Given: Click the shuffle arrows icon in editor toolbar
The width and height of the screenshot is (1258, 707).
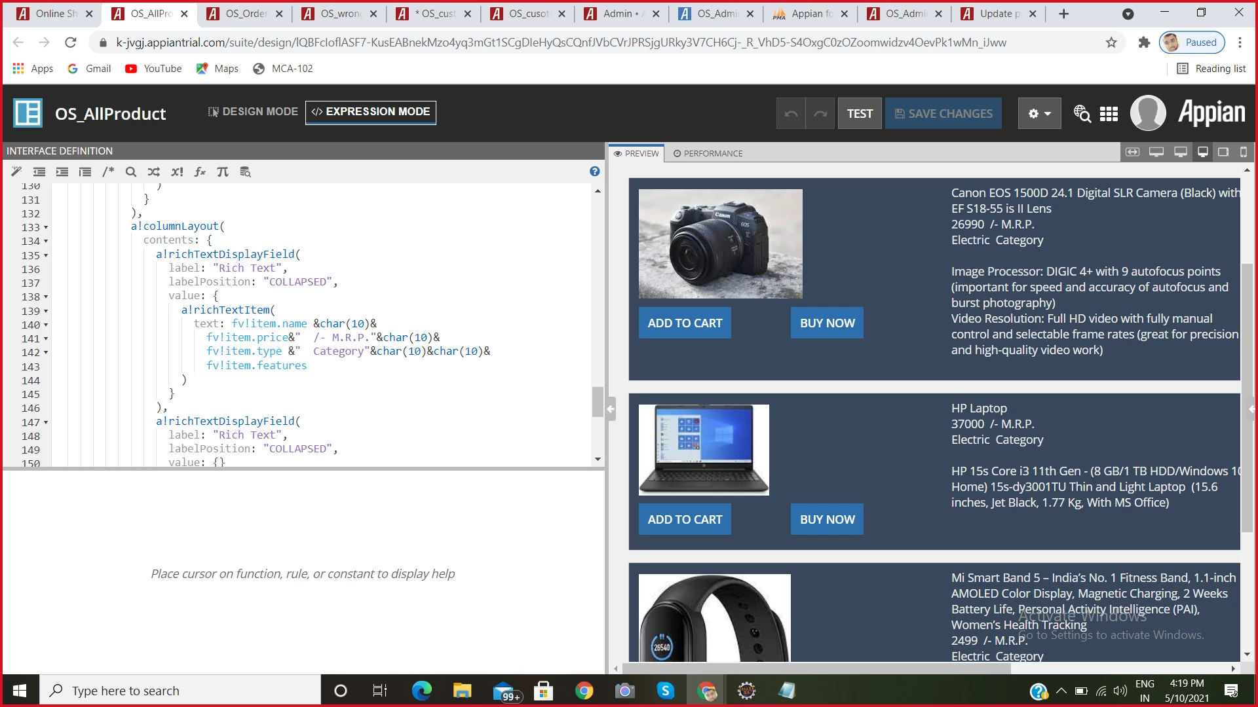Looking at the screenshot, I should [x=154, y=172].
